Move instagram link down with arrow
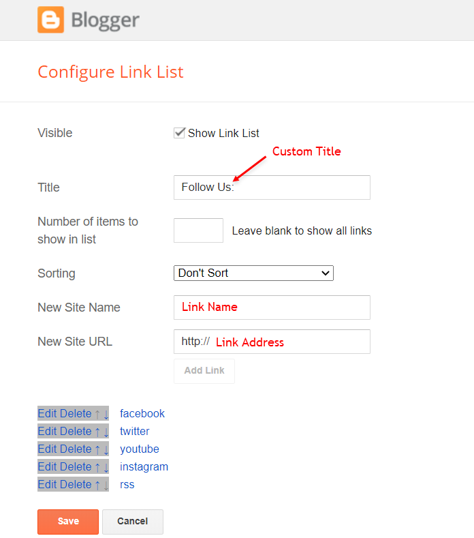The width and height of the screenshot is (474, 538). (106, 468)
